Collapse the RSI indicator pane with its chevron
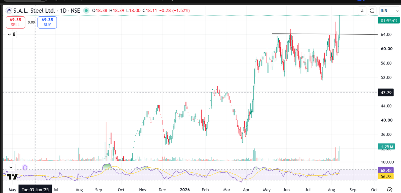This screenshot has height=193, width=401. 11,167
